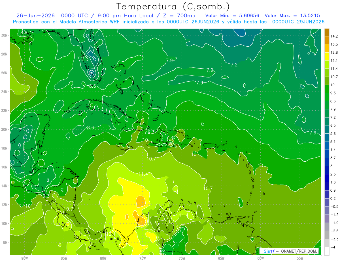The width and height of the screenshot is (340, 262).
Task: Click the 13.5 value on color legend
Action: [x=334, y=44]
